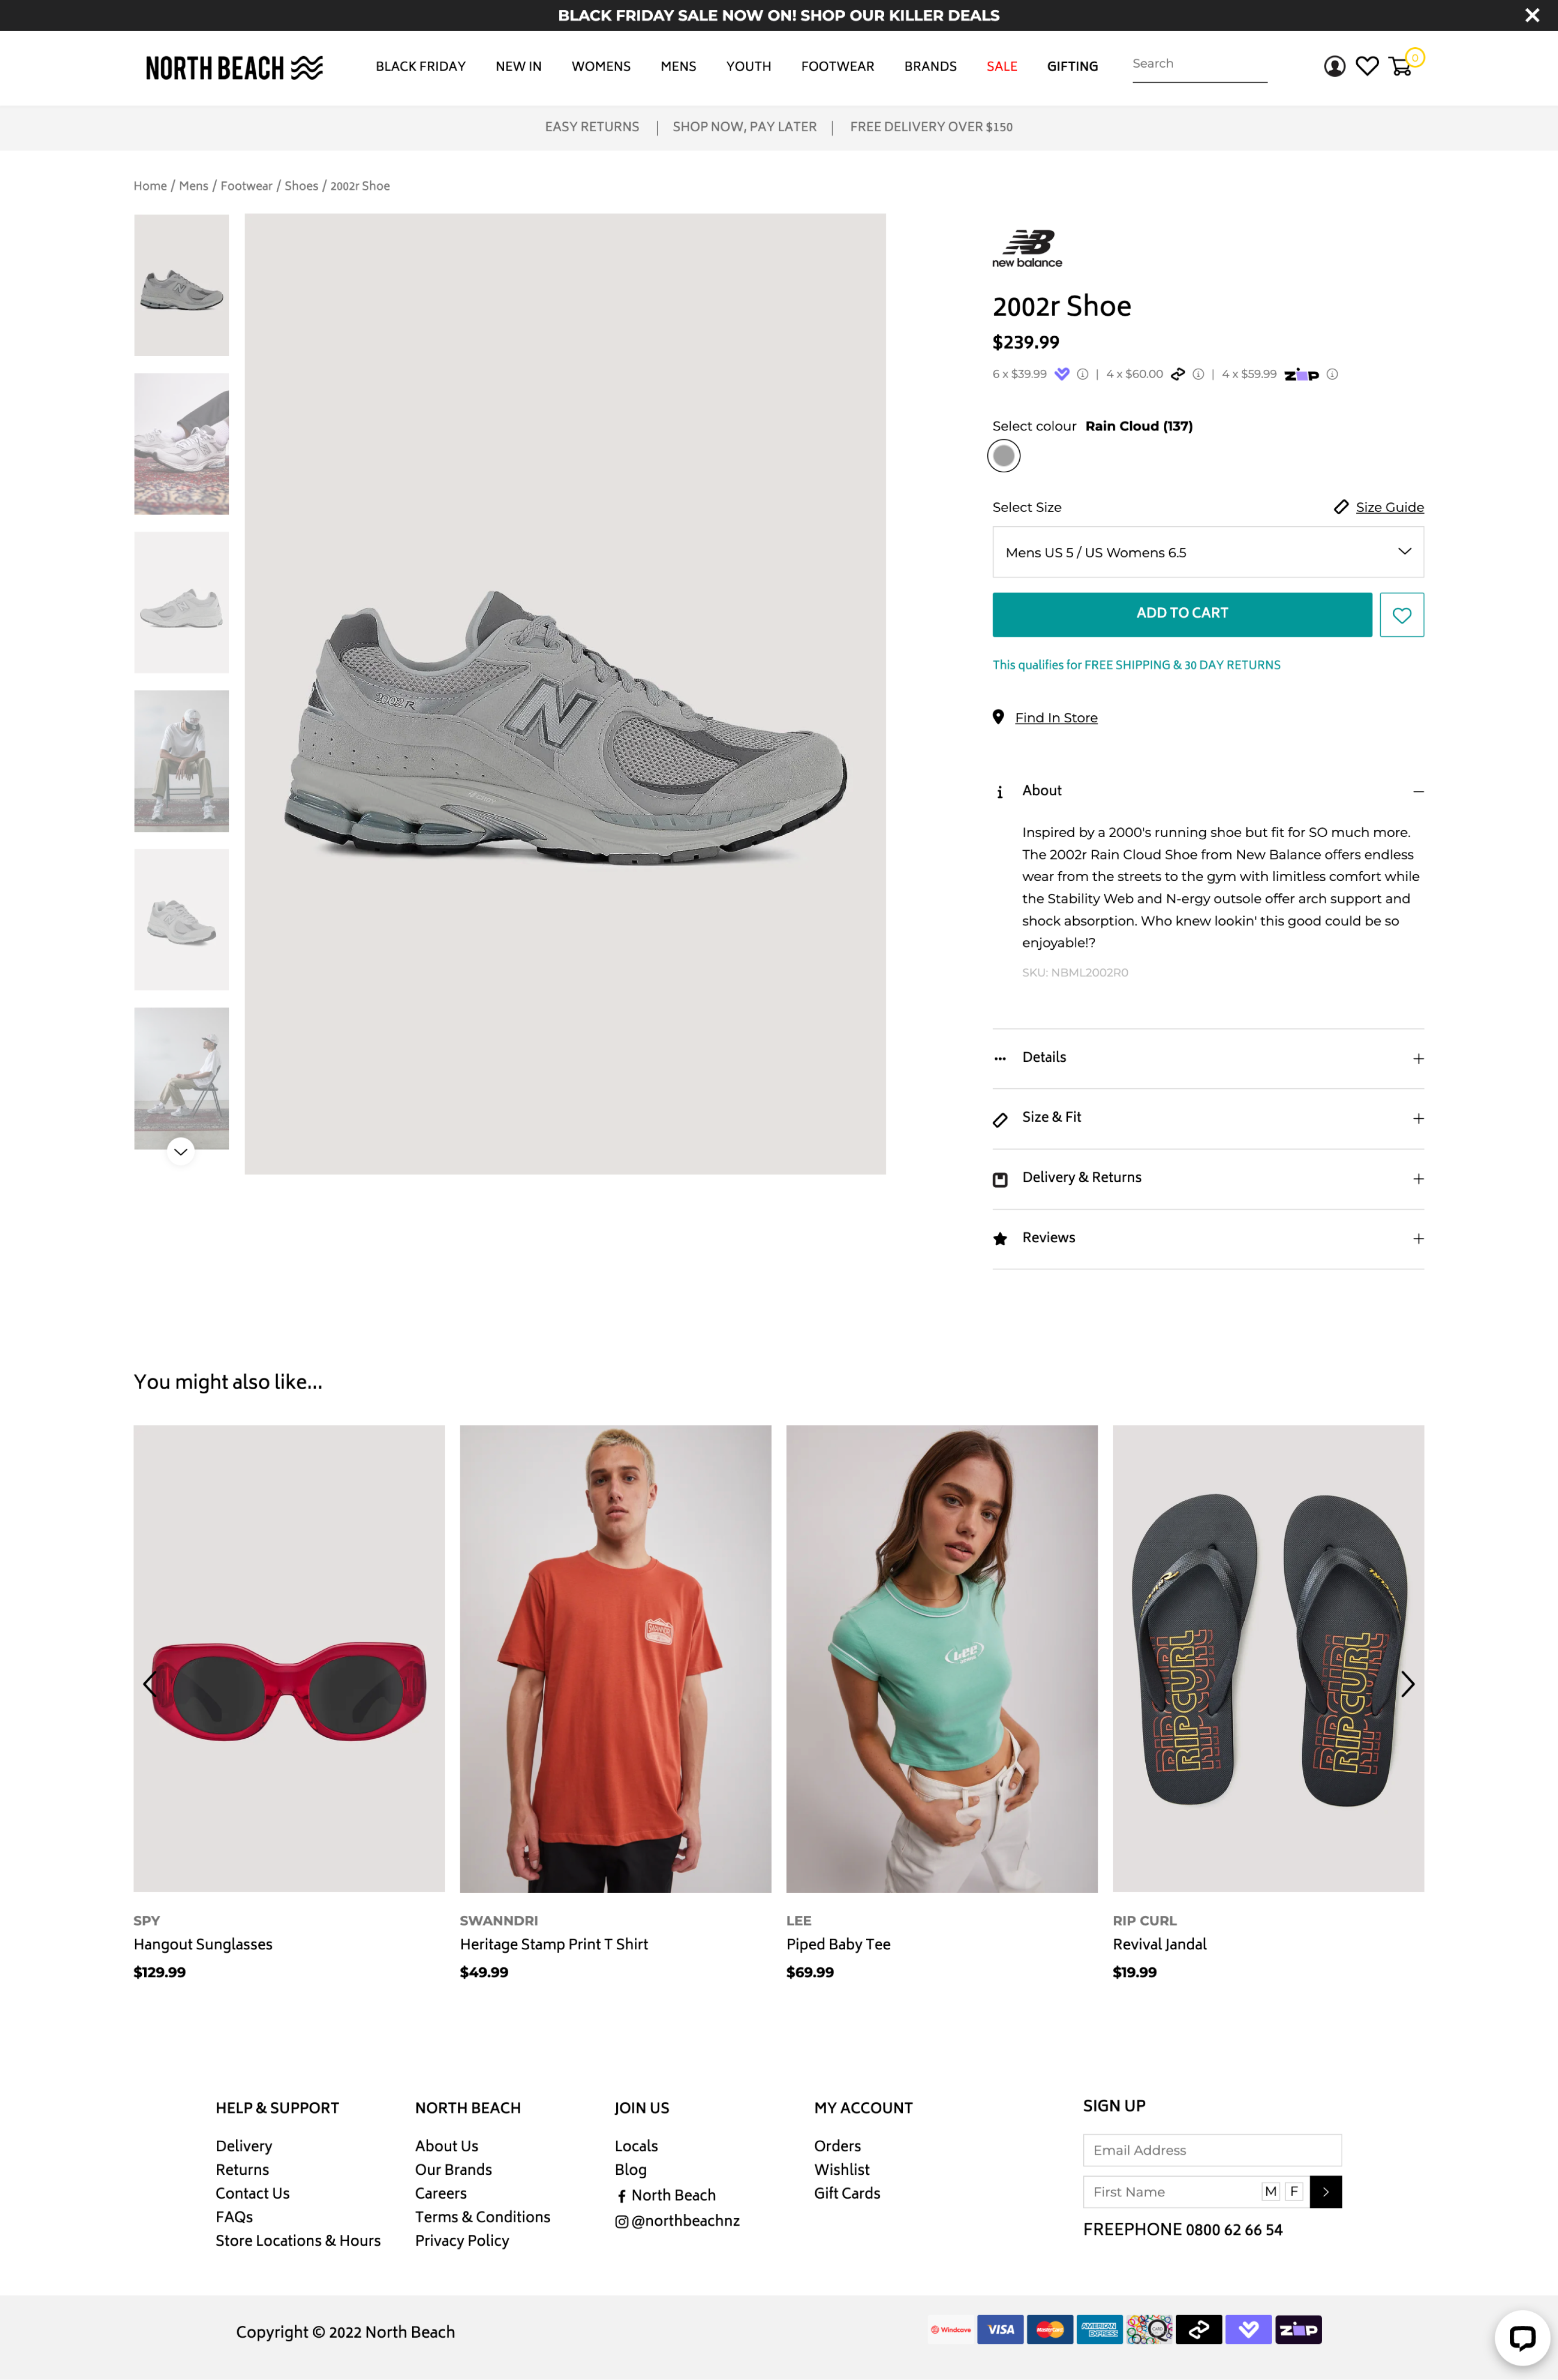Select the M gender option

click(1271, 2191)
